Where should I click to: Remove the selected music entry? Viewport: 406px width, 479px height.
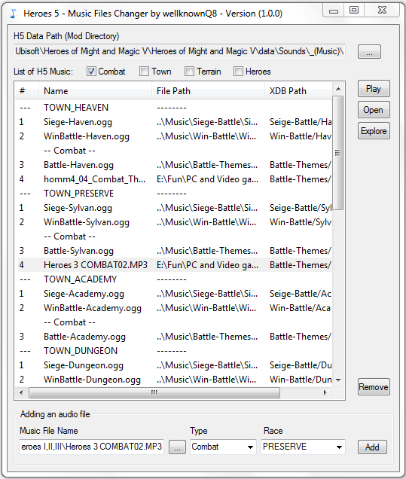[x=374, y=387]
